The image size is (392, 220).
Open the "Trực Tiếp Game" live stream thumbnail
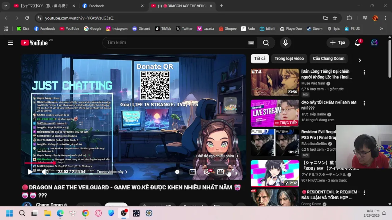pyautogui.click(x=275, y=113)
